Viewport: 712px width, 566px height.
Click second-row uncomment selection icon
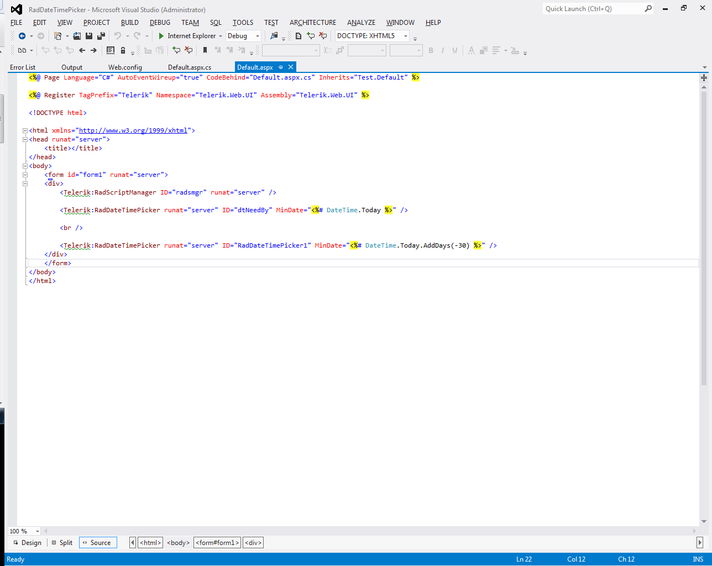click(189, 50)
